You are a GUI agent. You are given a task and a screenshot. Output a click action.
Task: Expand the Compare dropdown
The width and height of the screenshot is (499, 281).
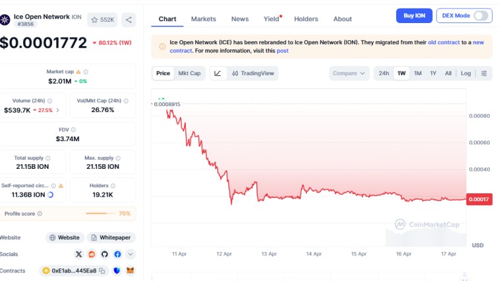click(349, 73)
